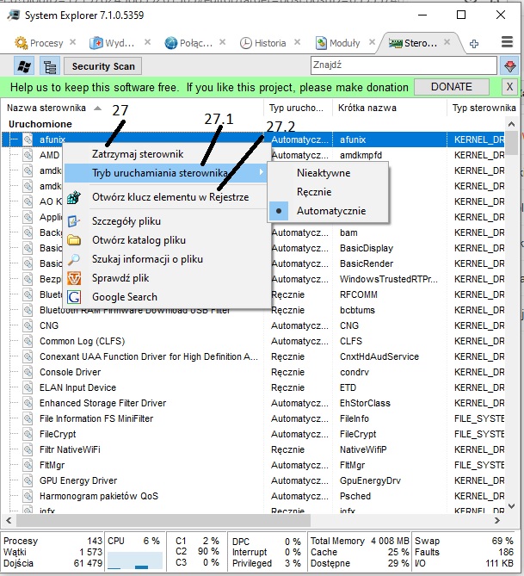Image resolution: width=524 pixels, height=576 pixels.
Task: Click the Typ sterownika column header
Action: coord(484,108)
